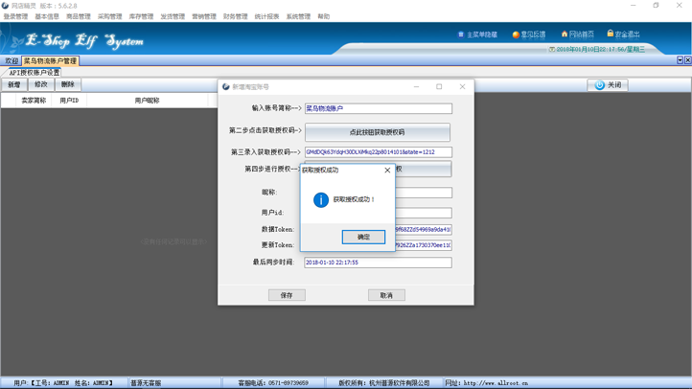Click the 关闭 button with power icon
692x389 pixels.
(x=608, y=85)
